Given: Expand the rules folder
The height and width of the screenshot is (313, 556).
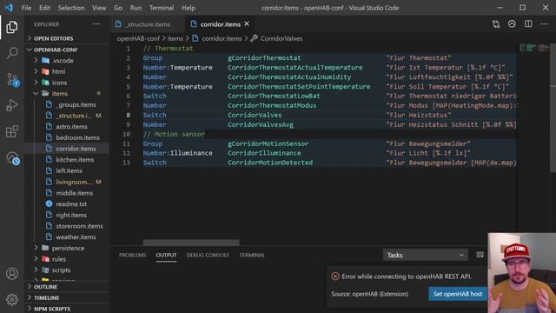Looking at the screenshot, I should (x=68, y=259).
